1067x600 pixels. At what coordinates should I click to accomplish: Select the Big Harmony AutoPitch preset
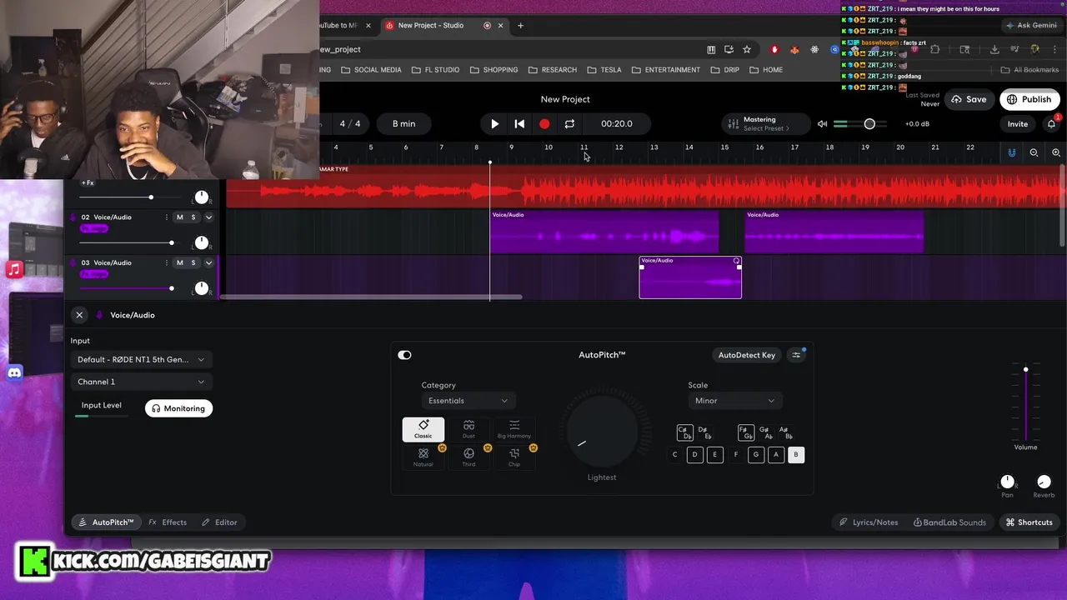[514, 429]
